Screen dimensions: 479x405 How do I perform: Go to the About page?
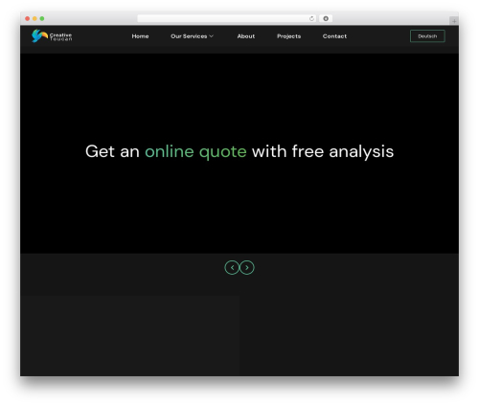pyautogui.click(x=246, y=36)
